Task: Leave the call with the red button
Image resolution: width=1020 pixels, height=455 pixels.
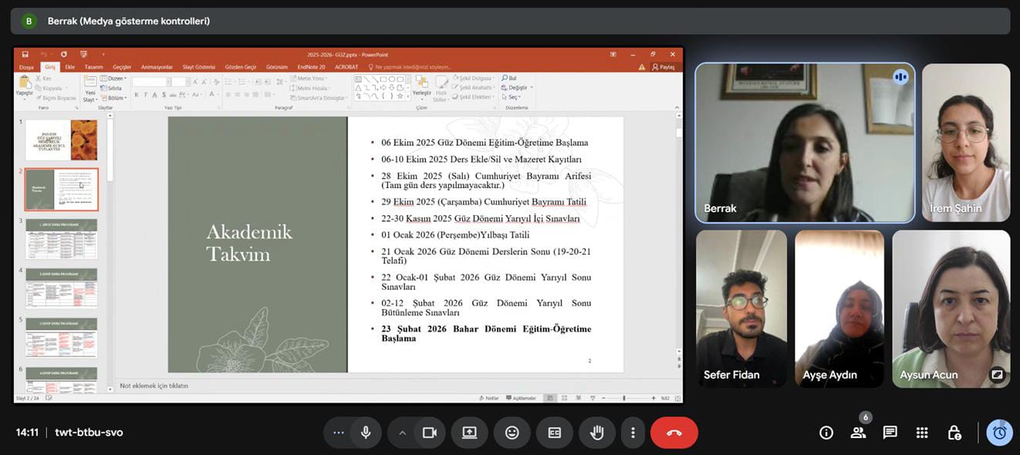Action: pyautogui.click(x=674, y=433)
